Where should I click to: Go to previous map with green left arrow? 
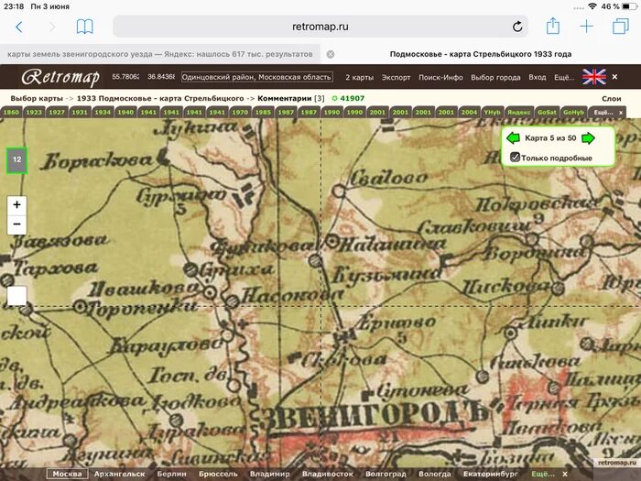(513, 138)
